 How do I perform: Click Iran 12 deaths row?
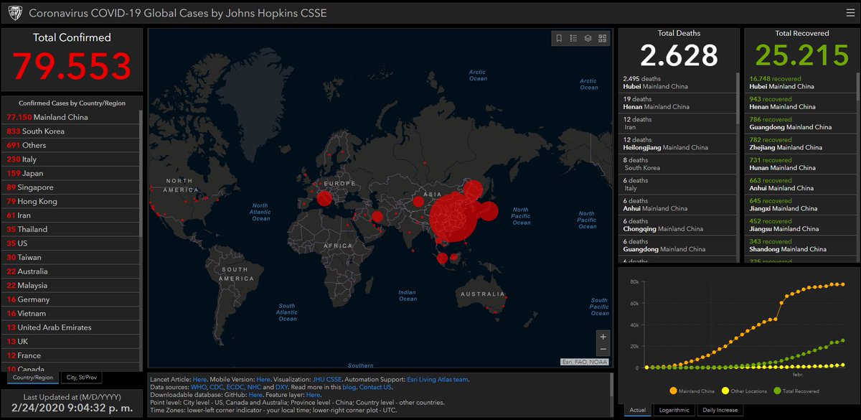677,123
